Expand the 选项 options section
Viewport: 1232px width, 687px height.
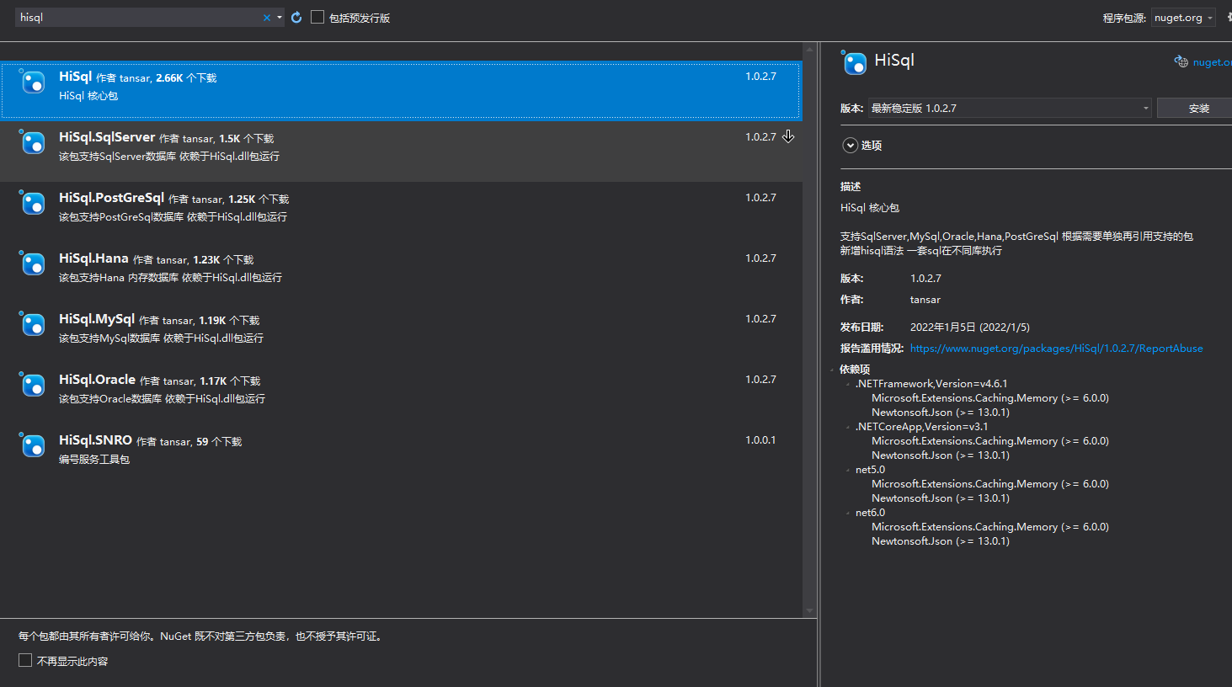(851, 146)
